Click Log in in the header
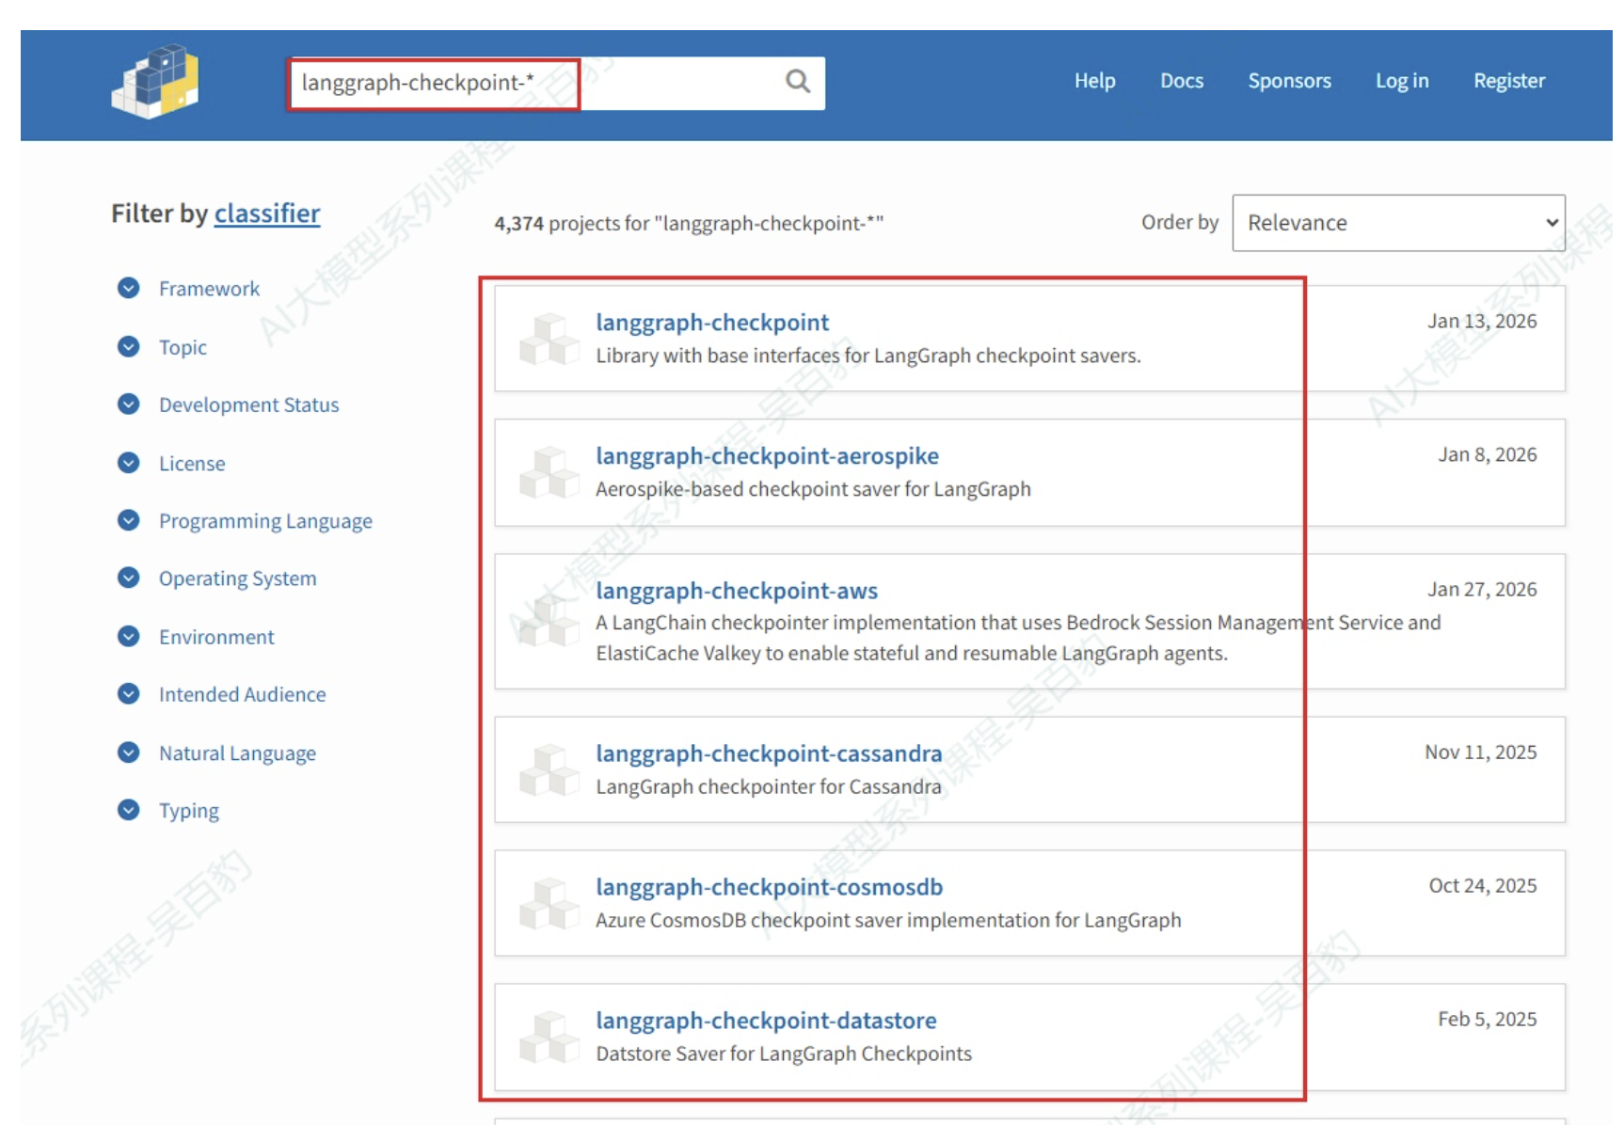1624x1125 pixels. click(1402, 81)
